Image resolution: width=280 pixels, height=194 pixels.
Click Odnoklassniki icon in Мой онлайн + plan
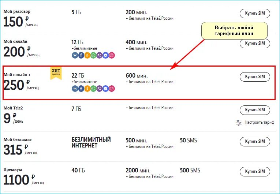point(87,89)
